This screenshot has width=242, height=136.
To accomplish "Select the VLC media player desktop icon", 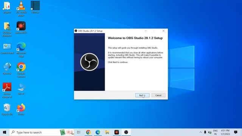I will [x=21, y=9].
